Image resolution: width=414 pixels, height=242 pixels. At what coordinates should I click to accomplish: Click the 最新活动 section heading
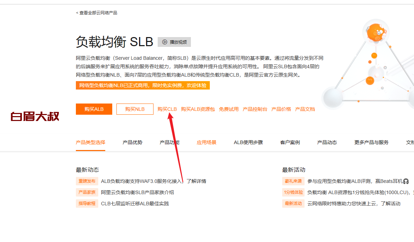[294, 170]
